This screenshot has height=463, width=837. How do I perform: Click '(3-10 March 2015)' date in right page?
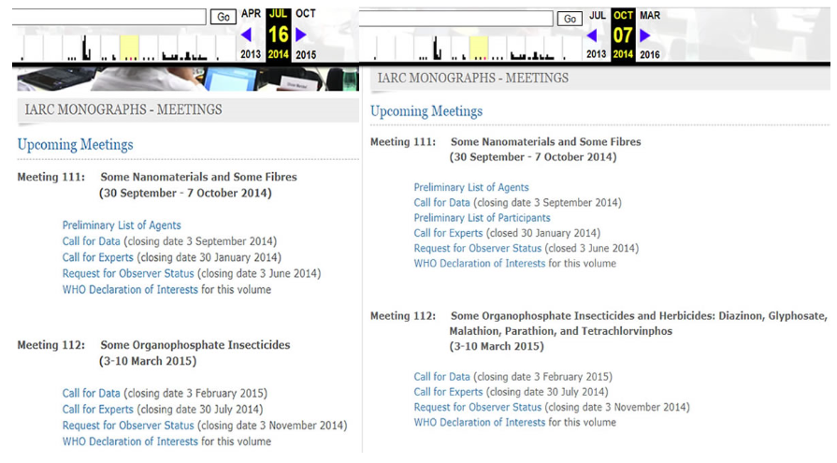[x=497, y=347]
